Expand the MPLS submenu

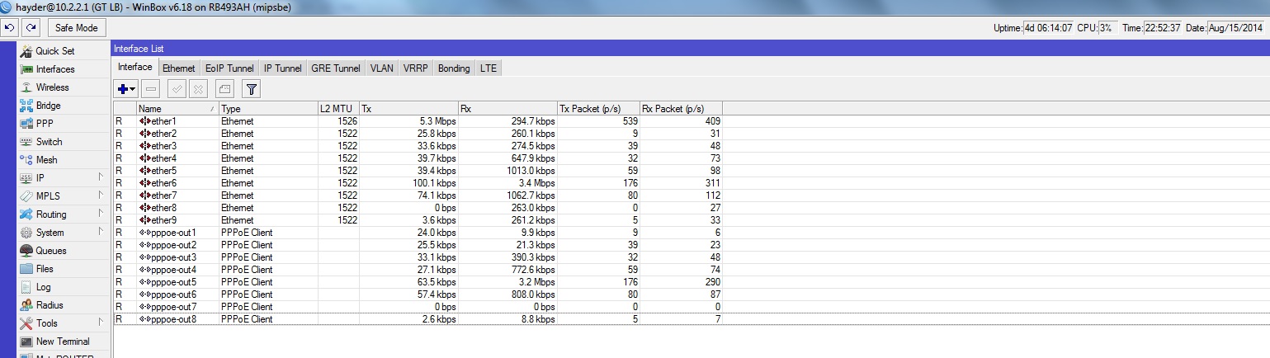64,196
